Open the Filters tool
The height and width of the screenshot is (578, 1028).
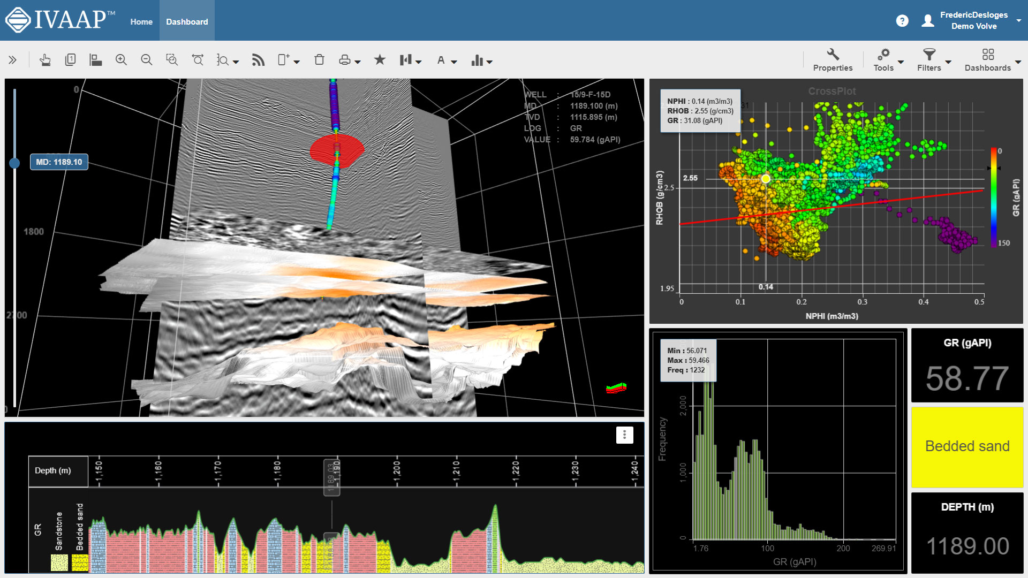(929, 60)
